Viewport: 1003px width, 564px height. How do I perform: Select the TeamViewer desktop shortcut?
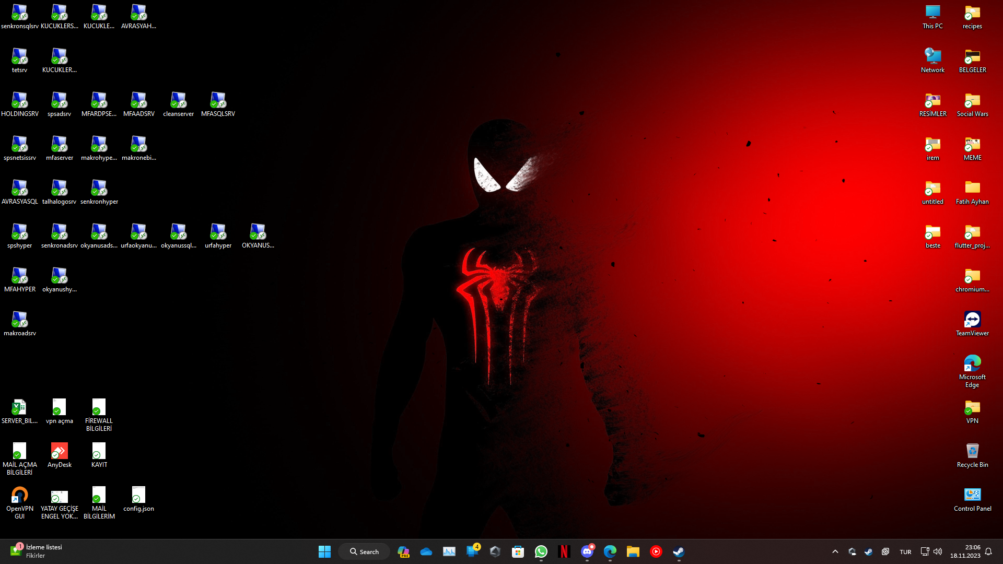point(972,323)
